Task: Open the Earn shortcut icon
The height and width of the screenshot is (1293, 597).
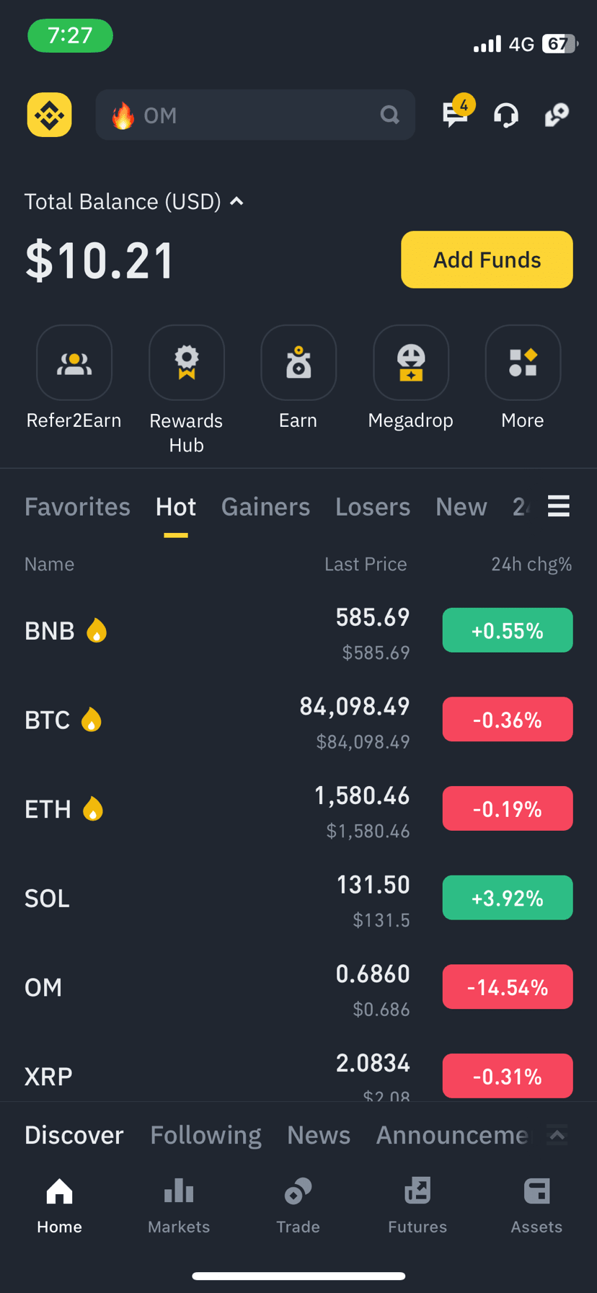Action: (298, 363)
